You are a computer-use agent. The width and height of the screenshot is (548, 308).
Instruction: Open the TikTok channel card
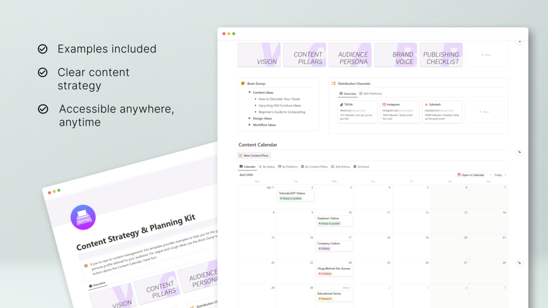[357, 112]
